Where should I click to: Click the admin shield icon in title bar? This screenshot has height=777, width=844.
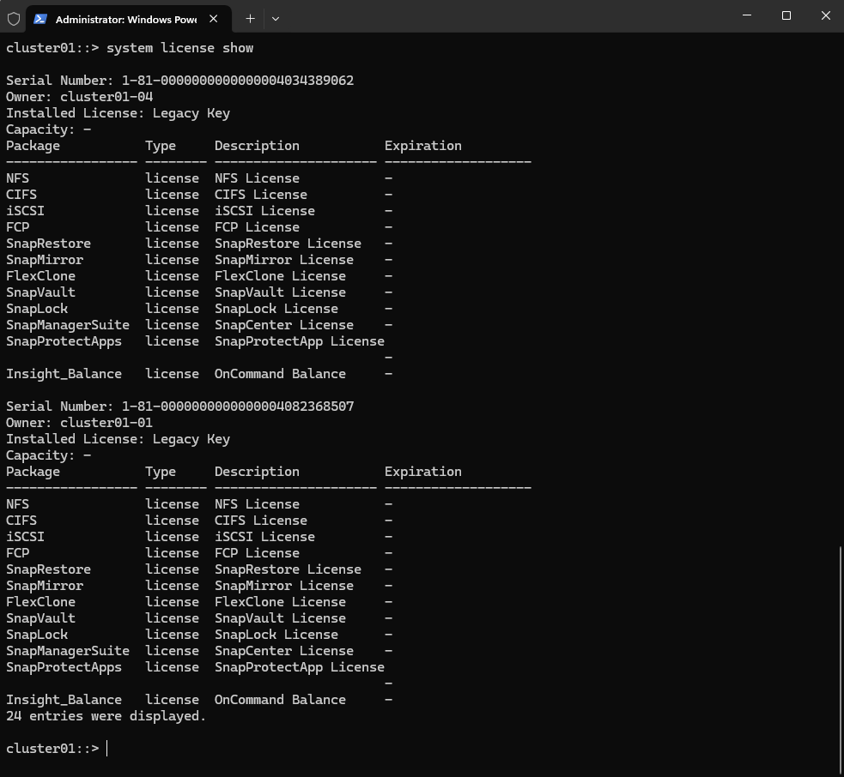14,19
